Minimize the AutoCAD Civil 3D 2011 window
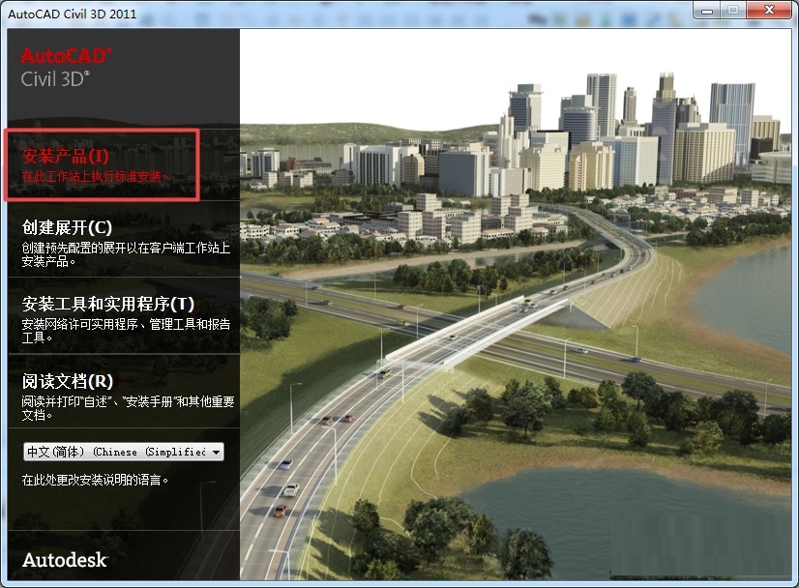The image size is (799, 588). pyautogui.click(x=707, y=11)
